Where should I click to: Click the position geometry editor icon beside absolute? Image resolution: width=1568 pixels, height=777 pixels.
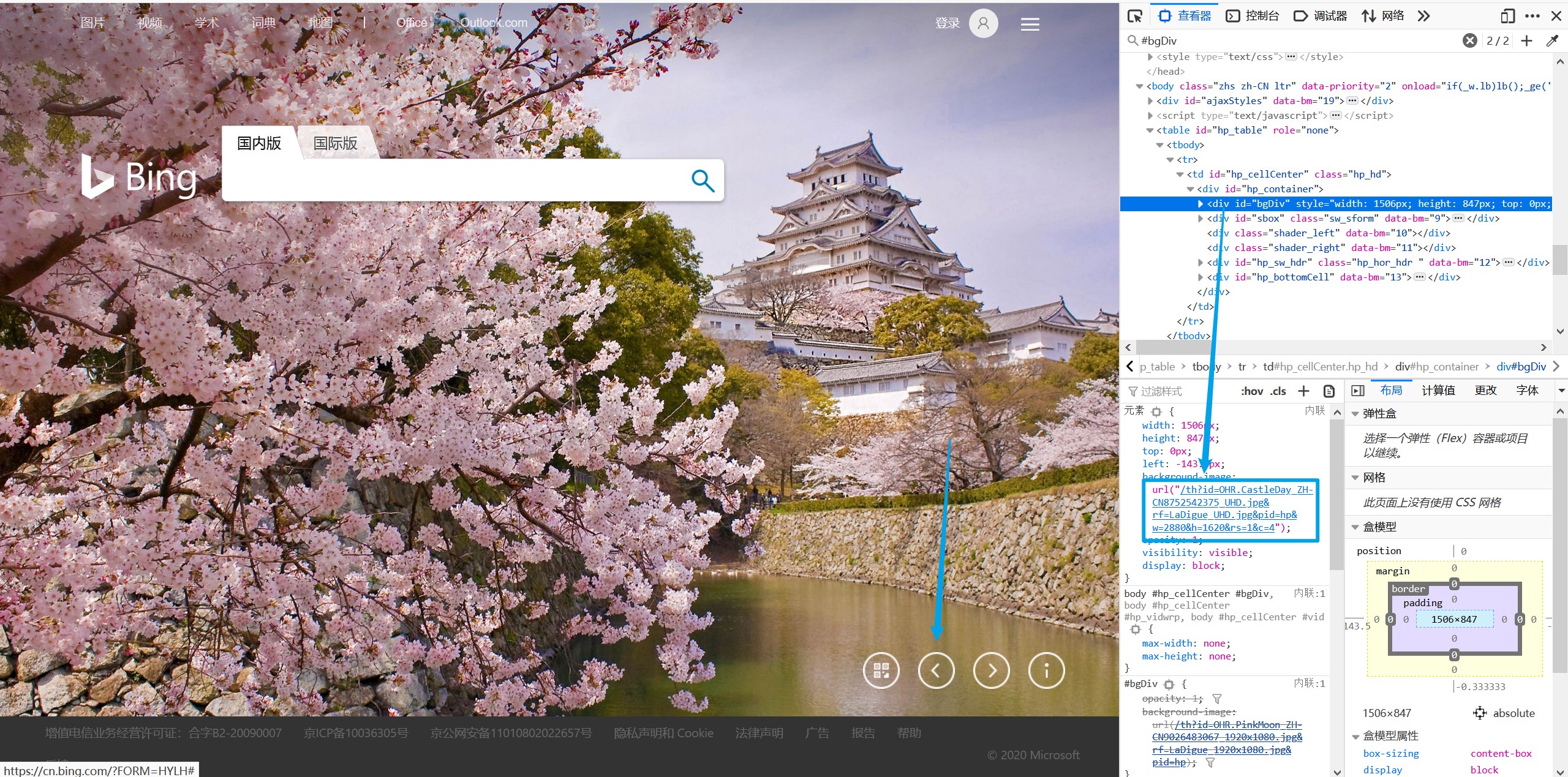(1480, 713)
